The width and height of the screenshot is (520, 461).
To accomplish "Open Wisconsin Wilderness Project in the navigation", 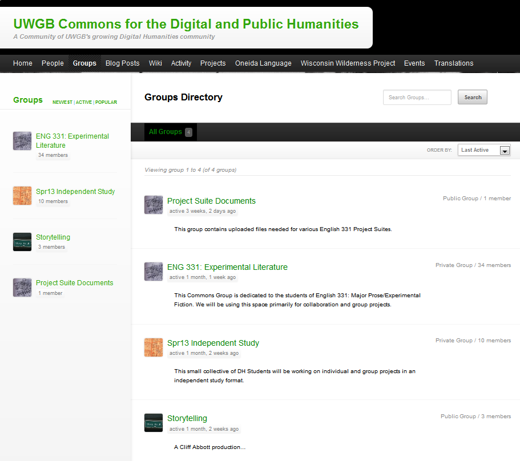I will coord(348,63).
